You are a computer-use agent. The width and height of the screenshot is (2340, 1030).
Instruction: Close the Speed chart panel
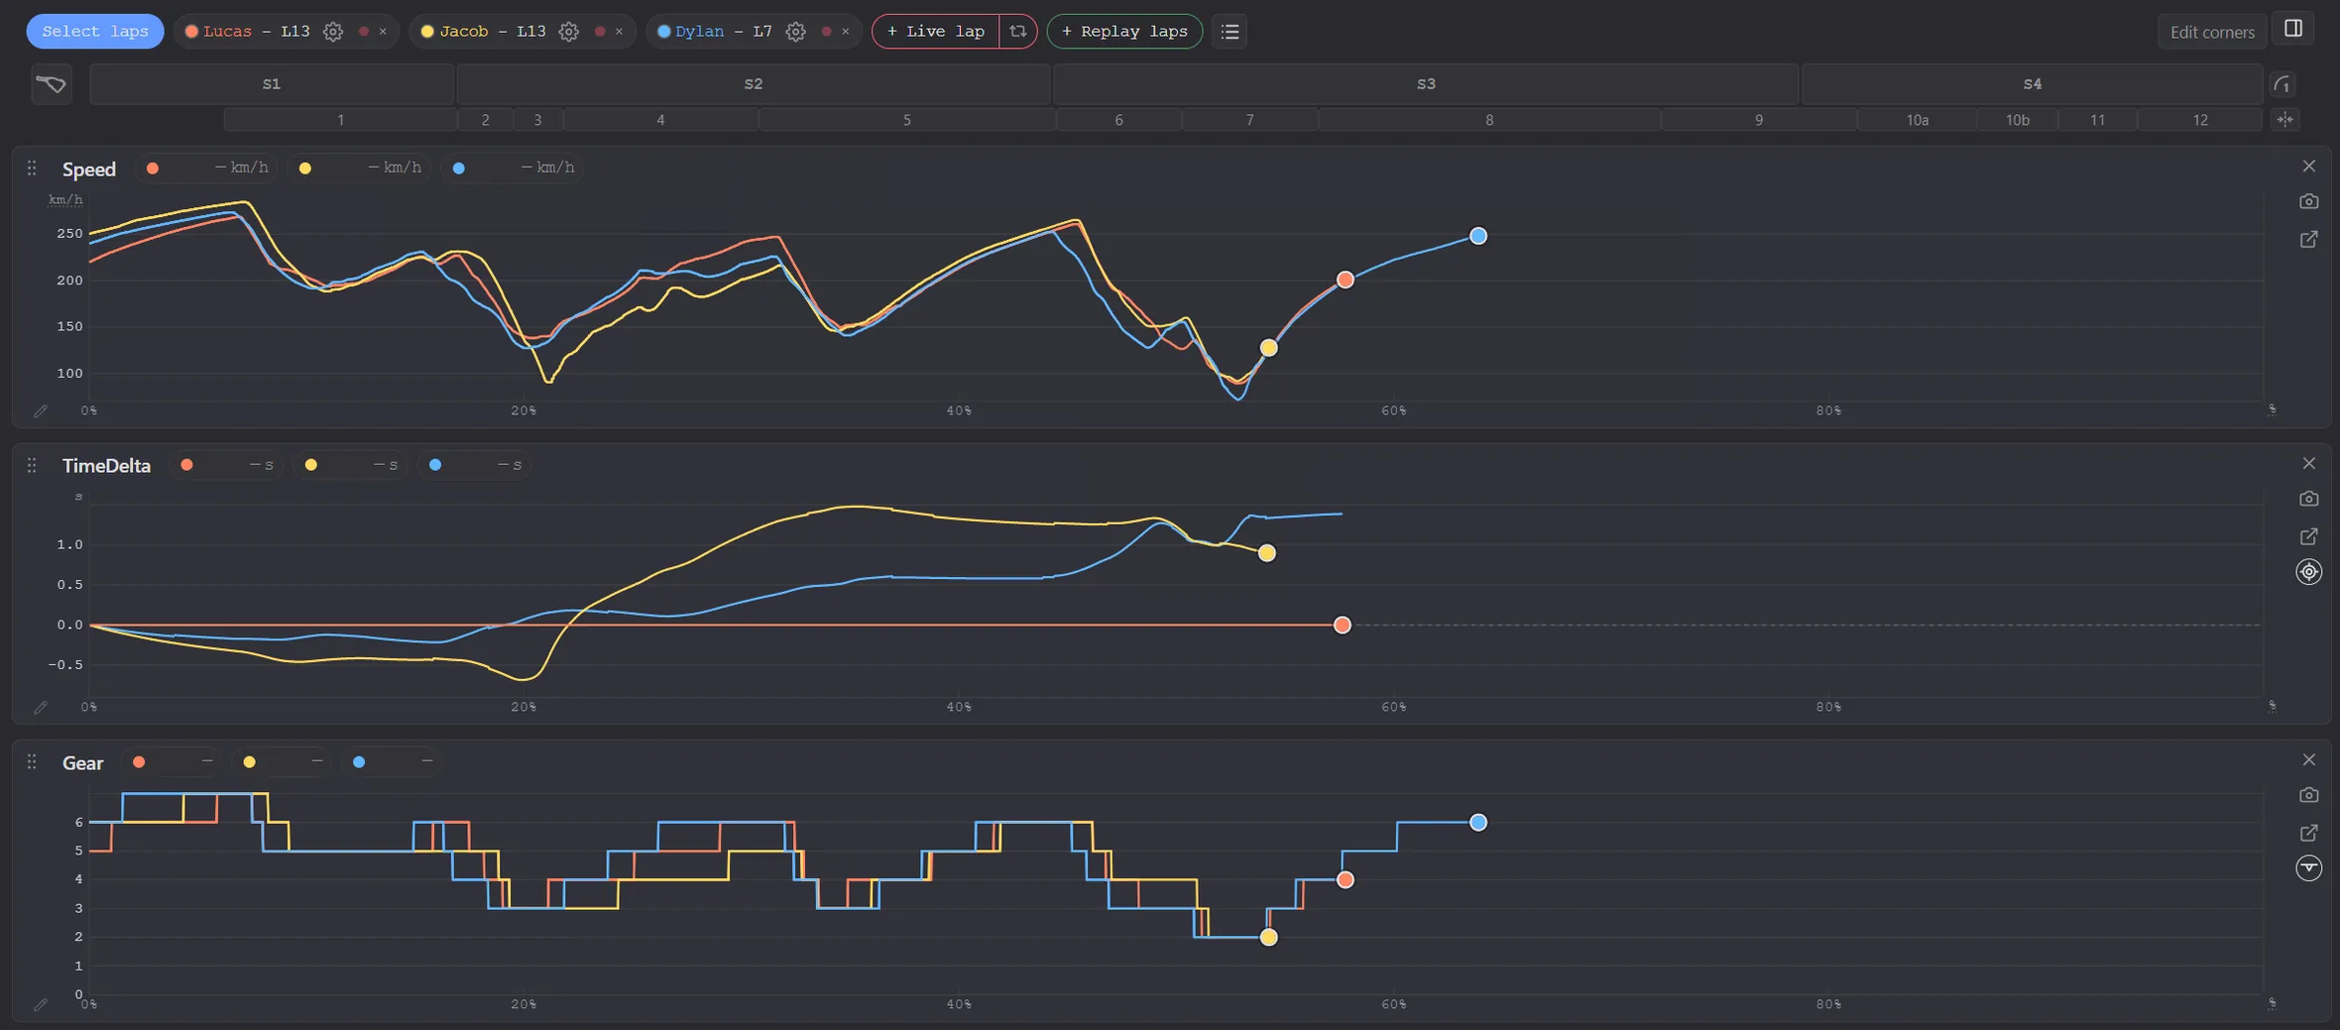pos(2308,167)
